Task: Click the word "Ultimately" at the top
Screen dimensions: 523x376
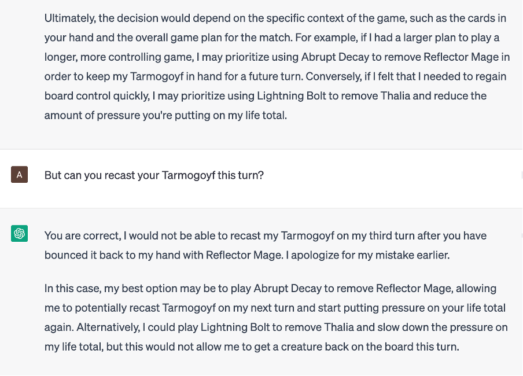Action: (x=69, y=18)
